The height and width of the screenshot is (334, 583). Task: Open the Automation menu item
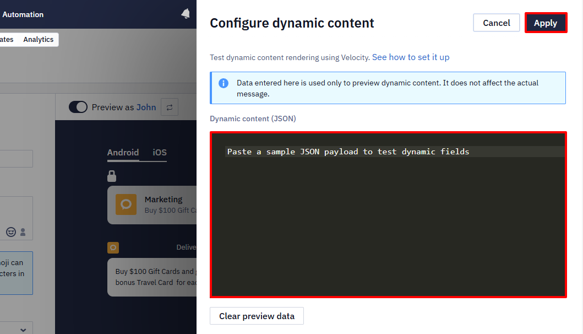tap(23, 14)
